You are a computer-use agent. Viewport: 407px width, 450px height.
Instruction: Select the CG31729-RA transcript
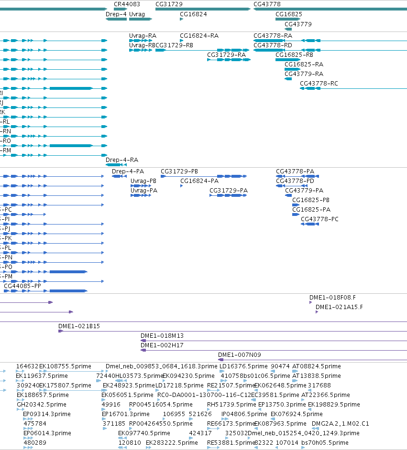pos(229,60)
